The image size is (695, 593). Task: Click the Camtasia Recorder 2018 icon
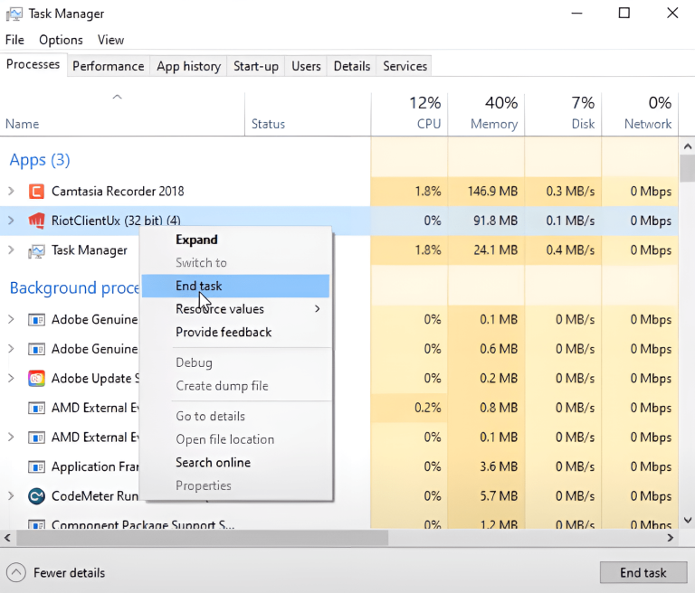(x=36, y=192)
